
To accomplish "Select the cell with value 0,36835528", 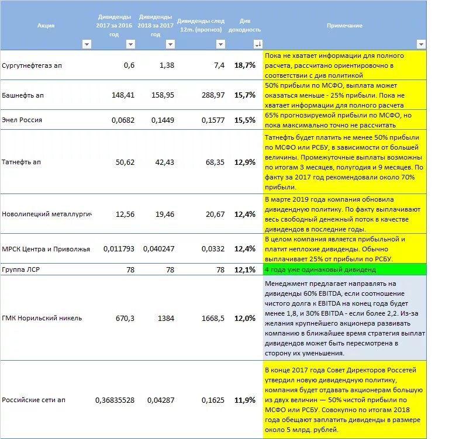I will (114, 400).
